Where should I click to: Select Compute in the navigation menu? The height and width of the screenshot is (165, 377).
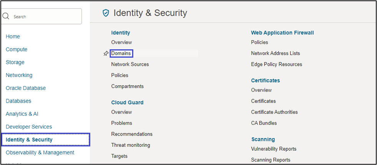(17, 49)
